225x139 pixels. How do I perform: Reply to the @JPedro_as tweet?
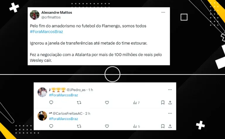click(51, 102)
